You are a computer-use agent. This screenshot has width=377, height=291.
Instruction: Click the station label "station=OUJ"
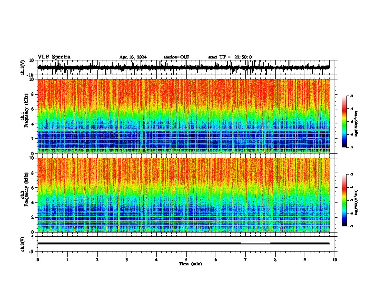click(176, 57)
